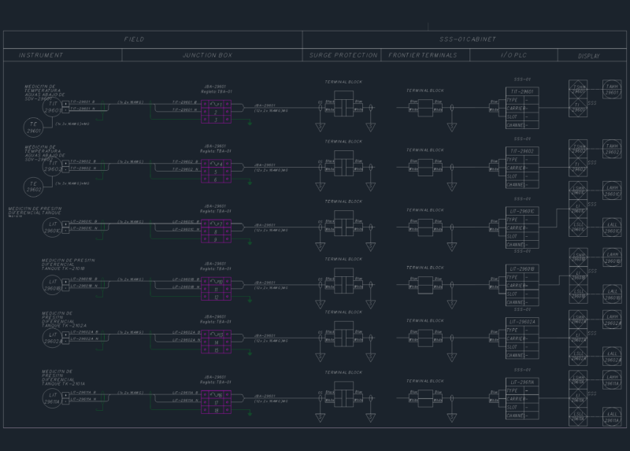Select the SSS-01 CABINET header text
630x451 pixels.
467,39
